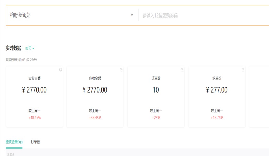Click the 实时数据 section heading
The image size is (269, 156).
pos(13,48)
